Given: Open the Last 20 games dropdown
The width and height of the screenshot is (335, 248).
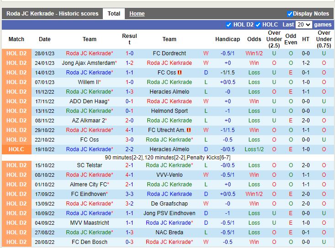Looking at the screenshot, I should tap(304, 25).
